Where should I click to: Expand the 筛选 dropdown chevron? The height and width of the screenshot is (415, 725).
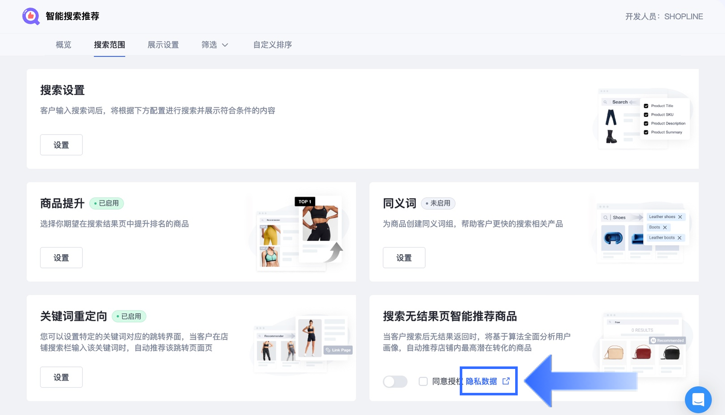(225, 45)
